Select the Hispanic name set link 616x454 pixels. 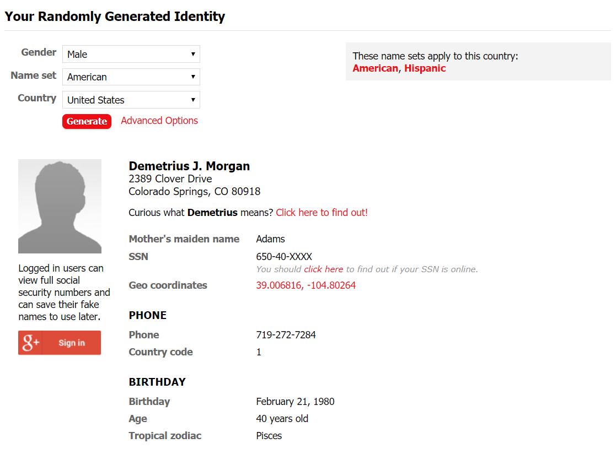click(x=425, y=68)
